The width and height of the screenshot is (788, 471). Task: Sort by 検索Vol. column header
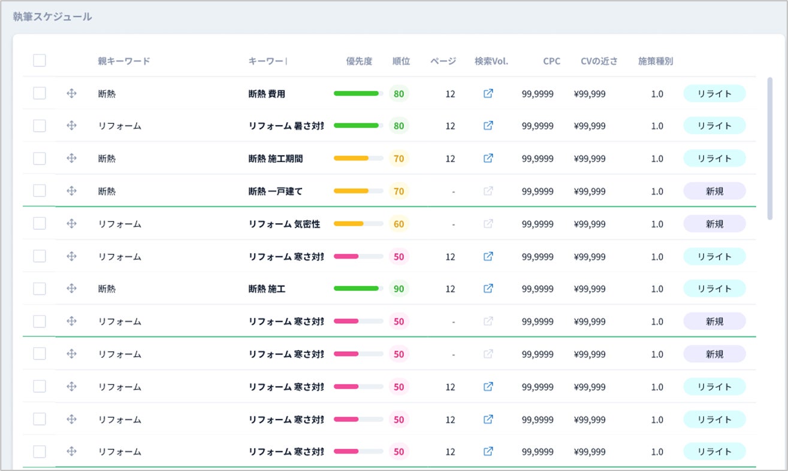[x=491, y=61]
